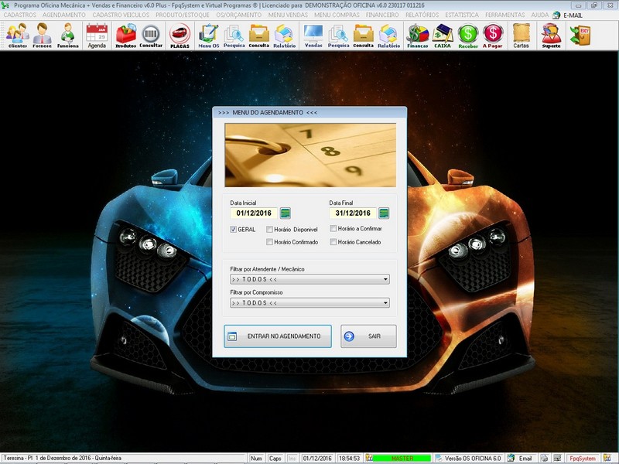The image size is (619, 464).
Task: Open CAIXA cash register icon
Action: coord(443,36)
